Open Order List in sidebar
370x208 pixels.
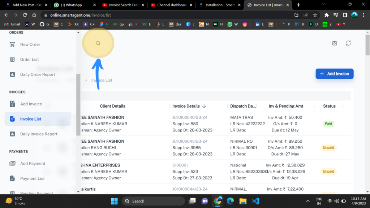[x=29, y=60]
